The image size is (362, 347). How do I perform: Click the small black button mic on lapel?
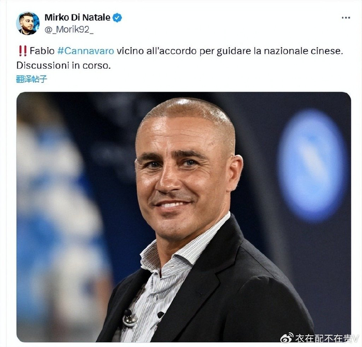pos(160,314)
